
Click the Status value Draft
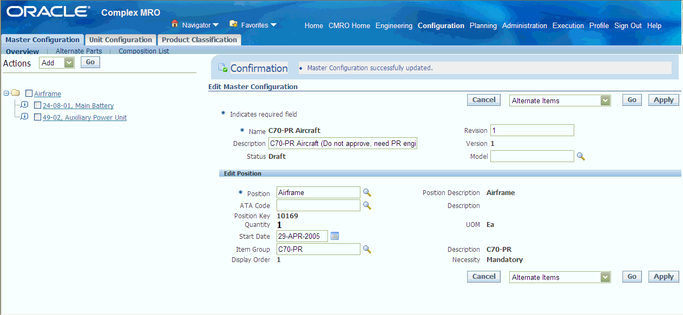pos(277,157)
